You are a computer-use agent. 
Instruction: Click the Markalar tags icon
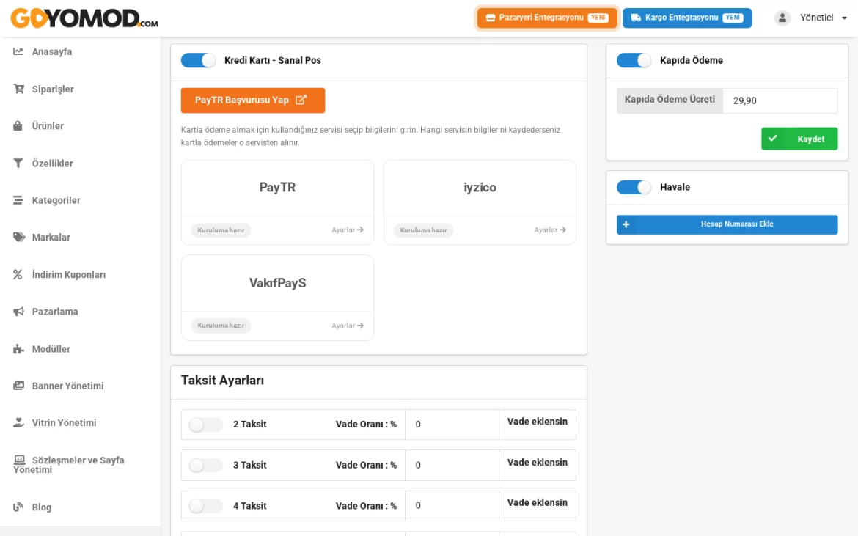(x=19, y=237)
